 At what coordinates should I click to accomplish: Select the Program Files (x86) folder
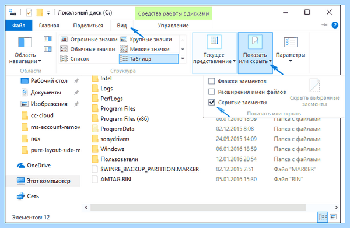click(120, 119)
